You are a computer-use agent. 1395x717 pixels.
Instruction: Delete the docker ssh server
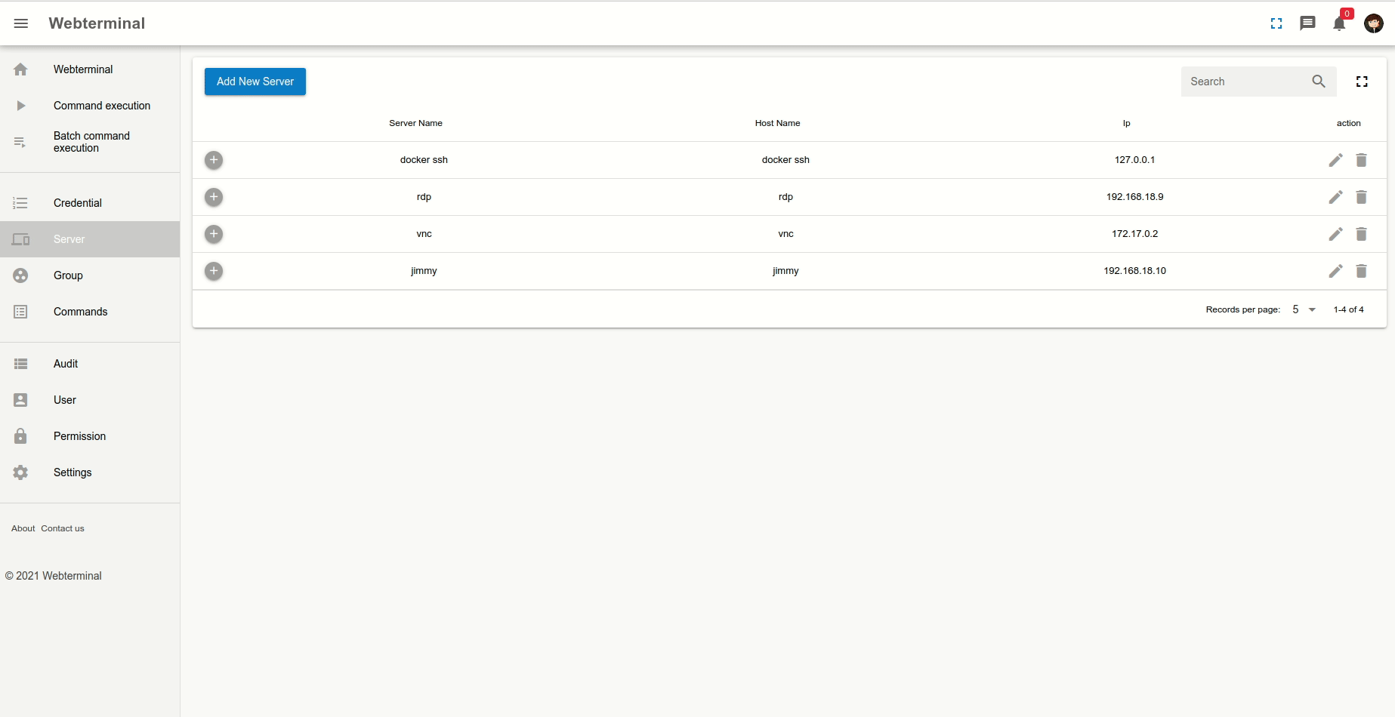1361,160
